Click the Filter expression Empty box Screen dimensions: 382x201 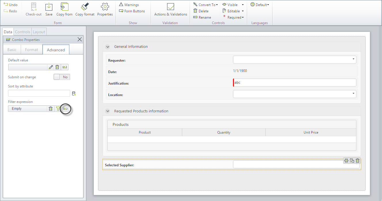[28, 109]
